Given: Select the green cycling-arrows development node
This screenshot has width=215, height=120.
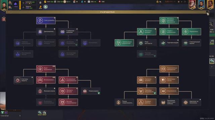Looking at the screenshot, I should coord(124,43).
